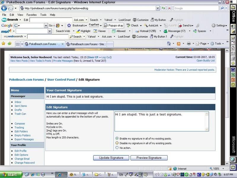Open the tab list dropdown arrow
237x178 pixels.
(x=22, y=44)
